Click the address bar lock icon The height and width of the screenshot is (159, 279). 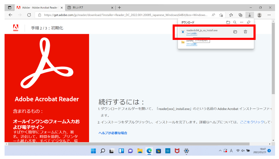40,15
